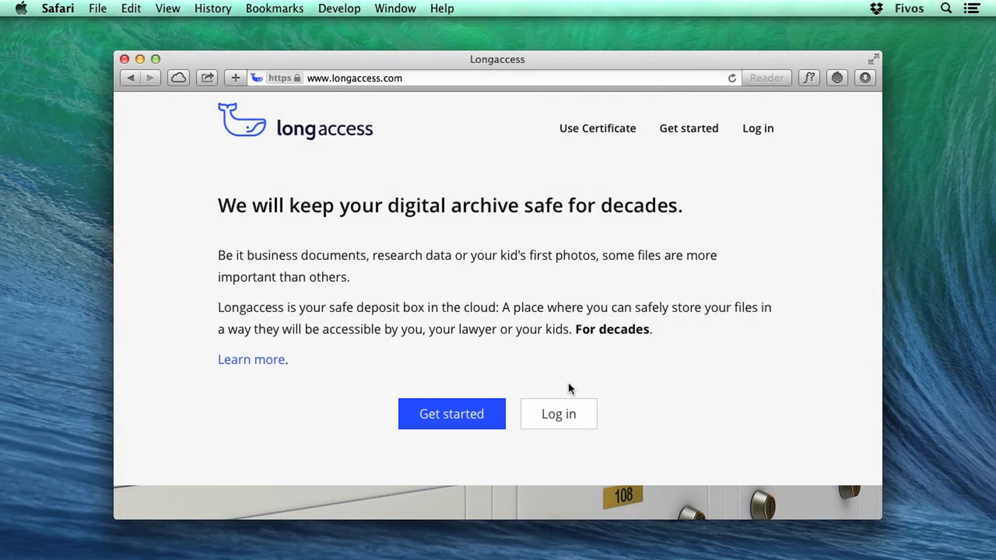Click the bold 'For decades' text
Image resolution: width=996 pixels, height=560 pixels.
[612, 329]
